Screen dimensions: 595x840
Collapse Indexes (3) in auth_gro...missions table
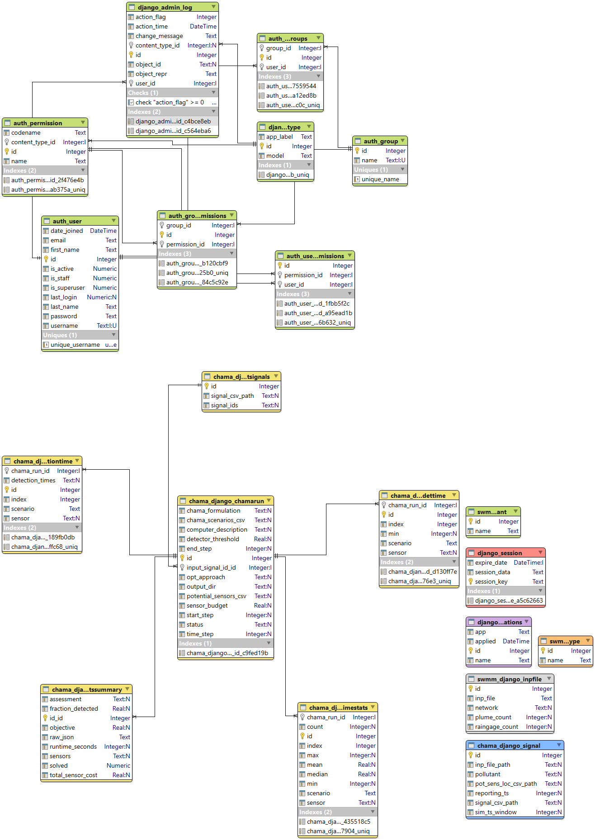[x=231, y=254]
